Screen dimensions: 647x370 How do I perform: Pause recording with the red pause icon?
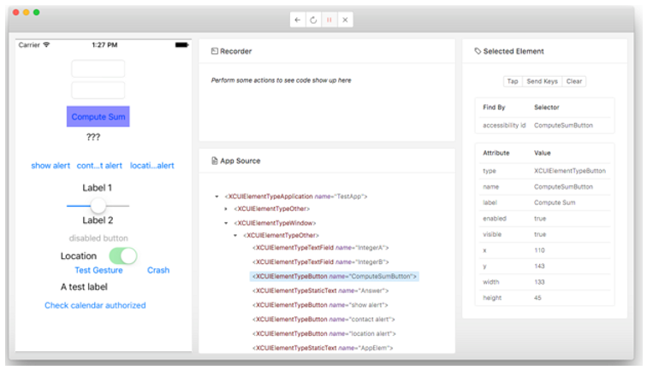[329, 19]
